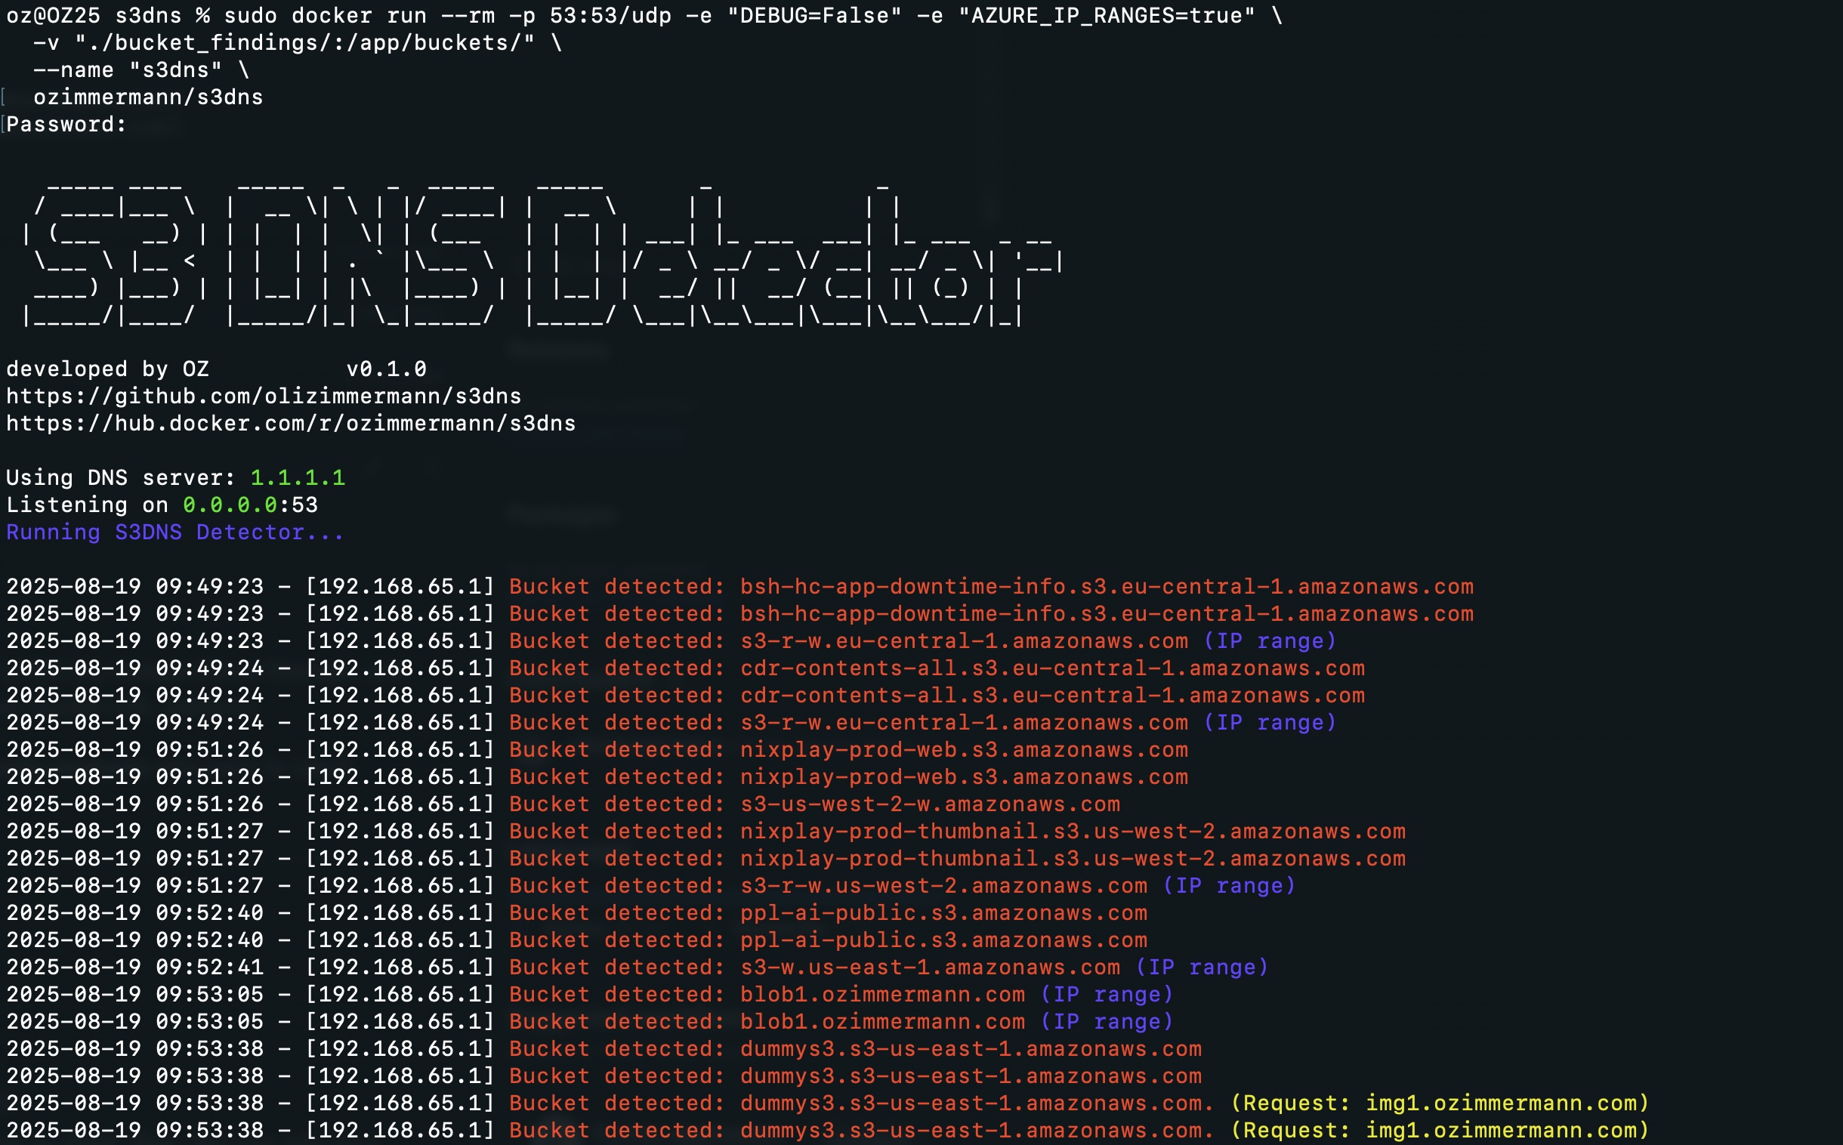The width and height of the screenshot is (1843, 1145).
Task: Click ozimmermann/s3dns image name below --name line
Action: coord(148,97)
